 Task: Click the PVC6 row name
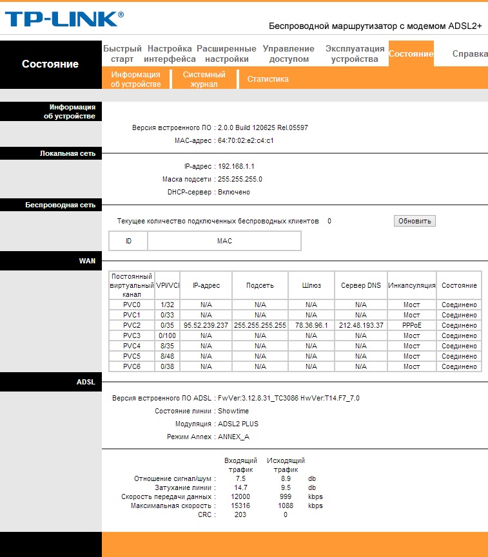pos(132,366)
